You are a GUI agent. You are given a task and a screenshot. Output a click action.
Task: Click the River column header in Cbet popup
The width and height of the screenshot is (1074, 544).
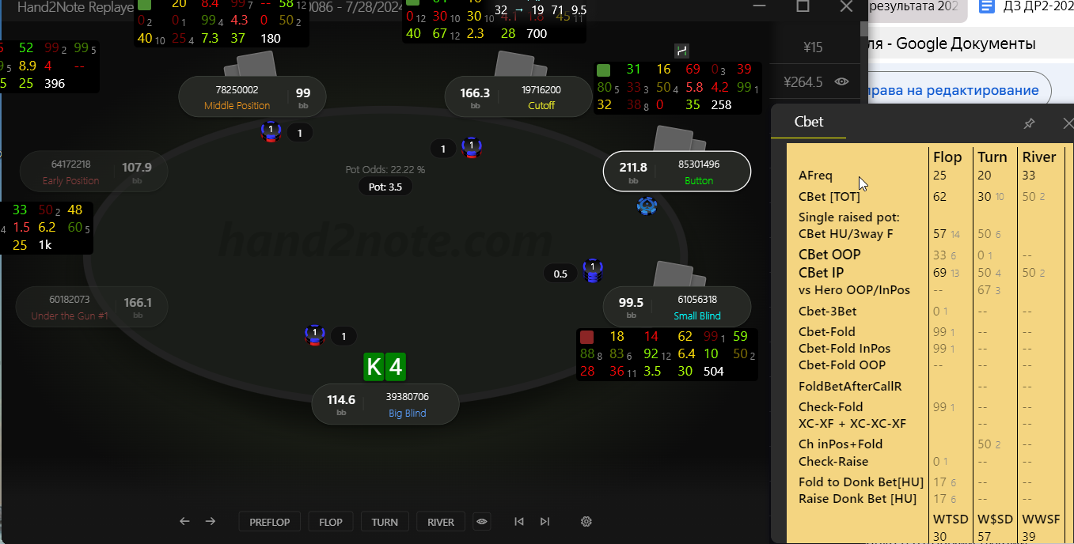[x=1039, y=157]
